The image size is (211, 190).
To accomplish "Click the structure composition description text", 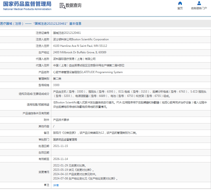I will [x=130, y=94].
